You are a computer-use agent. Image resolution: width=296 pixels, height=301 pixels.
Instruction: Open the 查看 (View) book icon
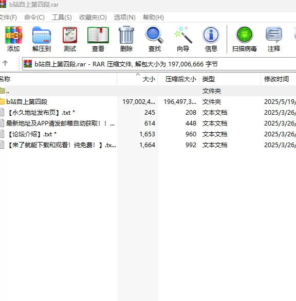(98, 39)
